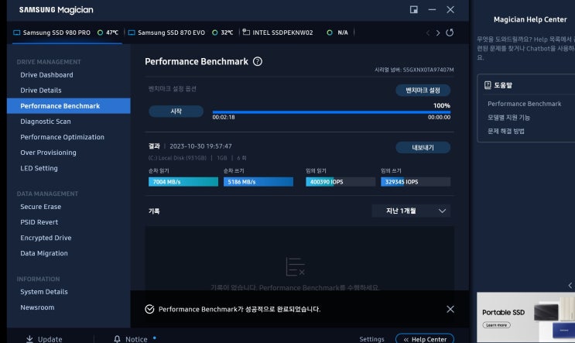The width and height of the screenshot is (575, 343).
Task: Click the 329345 IOPS random write bar
Action: tap(416, 182)
